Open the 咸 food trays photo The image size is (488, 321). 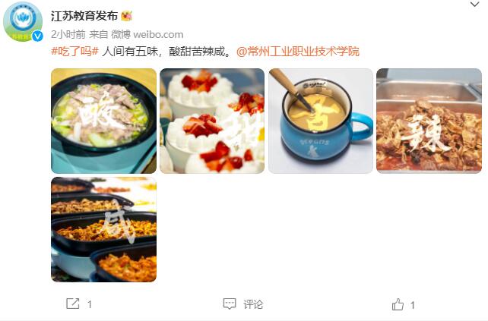click(103, 229)
